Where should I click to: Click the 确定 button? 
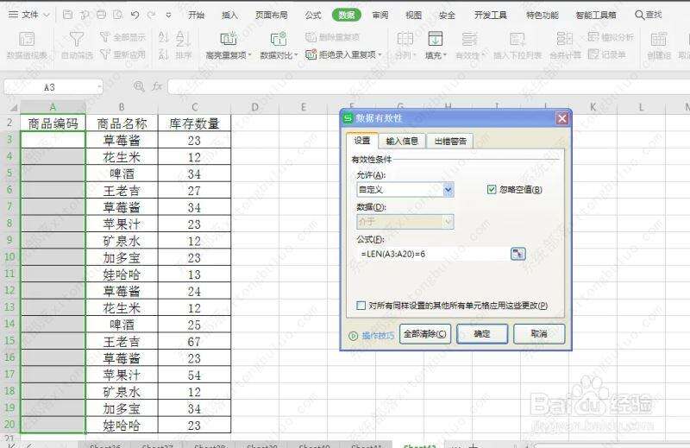[482, 334]
